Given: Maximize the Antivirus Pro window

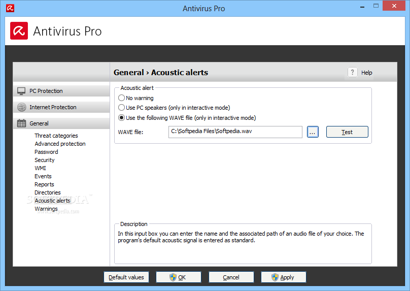Looking at the screenshot, I should coord(376,6).
